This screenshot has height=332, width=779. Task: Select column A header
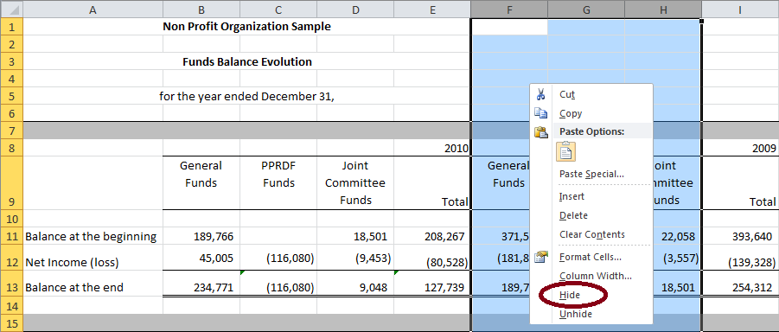pos(93,9)
